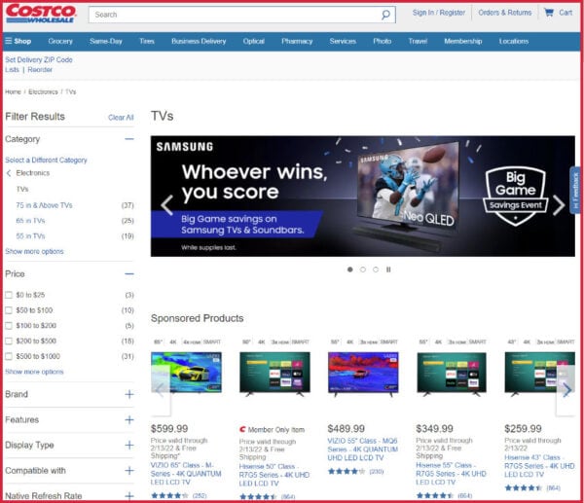Screen dimensions: 584x503
Task: Open the shopping cart icon
Action: click(550, 13)
